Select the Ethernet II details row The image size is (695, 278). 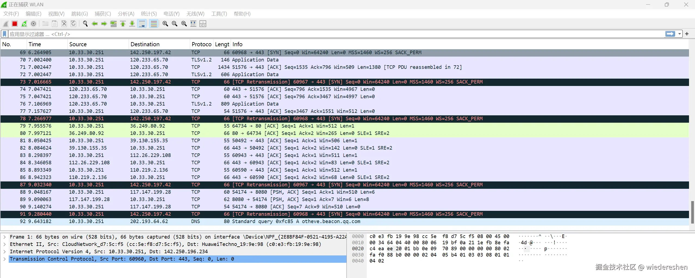178,244
